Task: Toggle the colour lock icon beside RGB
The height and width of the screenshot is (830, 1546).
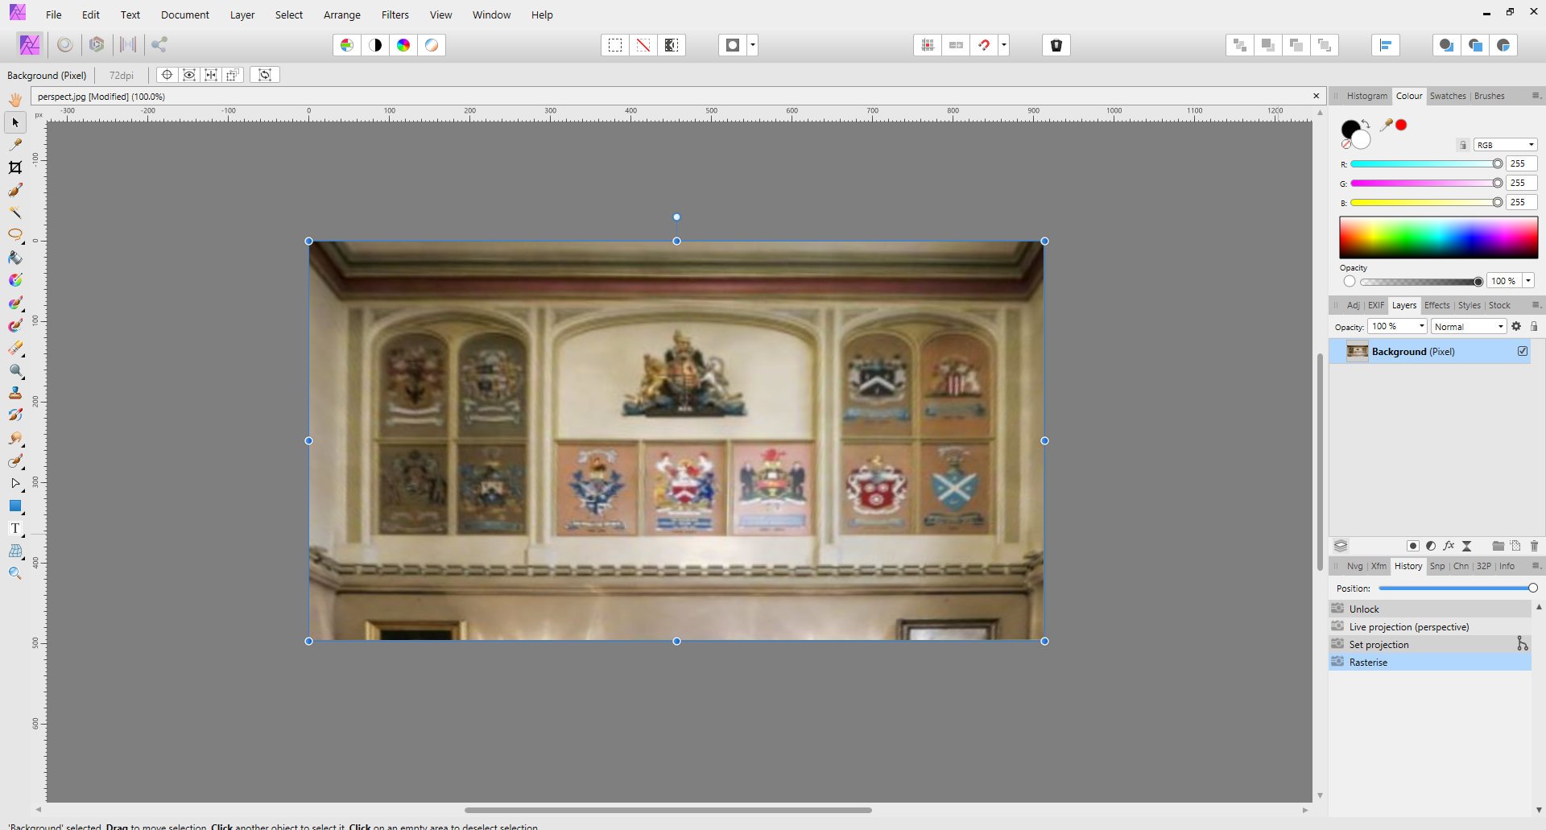Action: 1463,145
